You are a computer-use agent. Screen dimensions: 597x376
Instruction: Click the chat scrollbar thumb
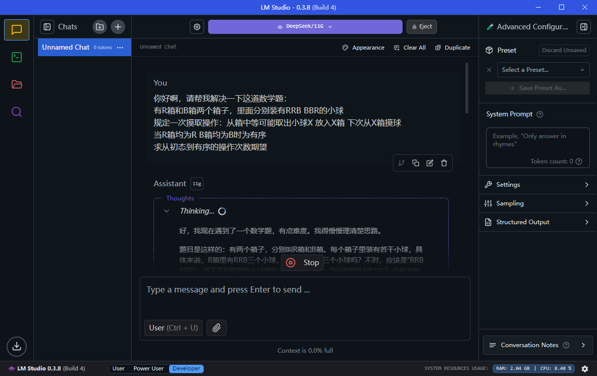(467, 88)
